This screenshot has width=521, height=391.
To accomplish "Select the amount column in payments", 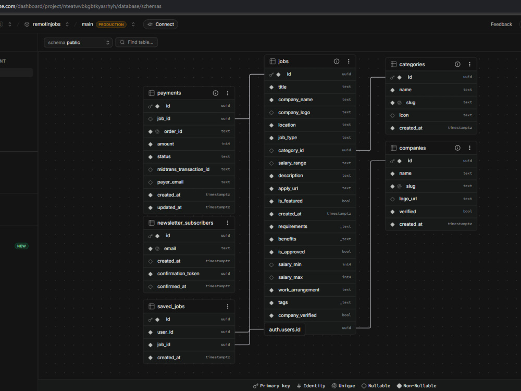I will 189,144.
